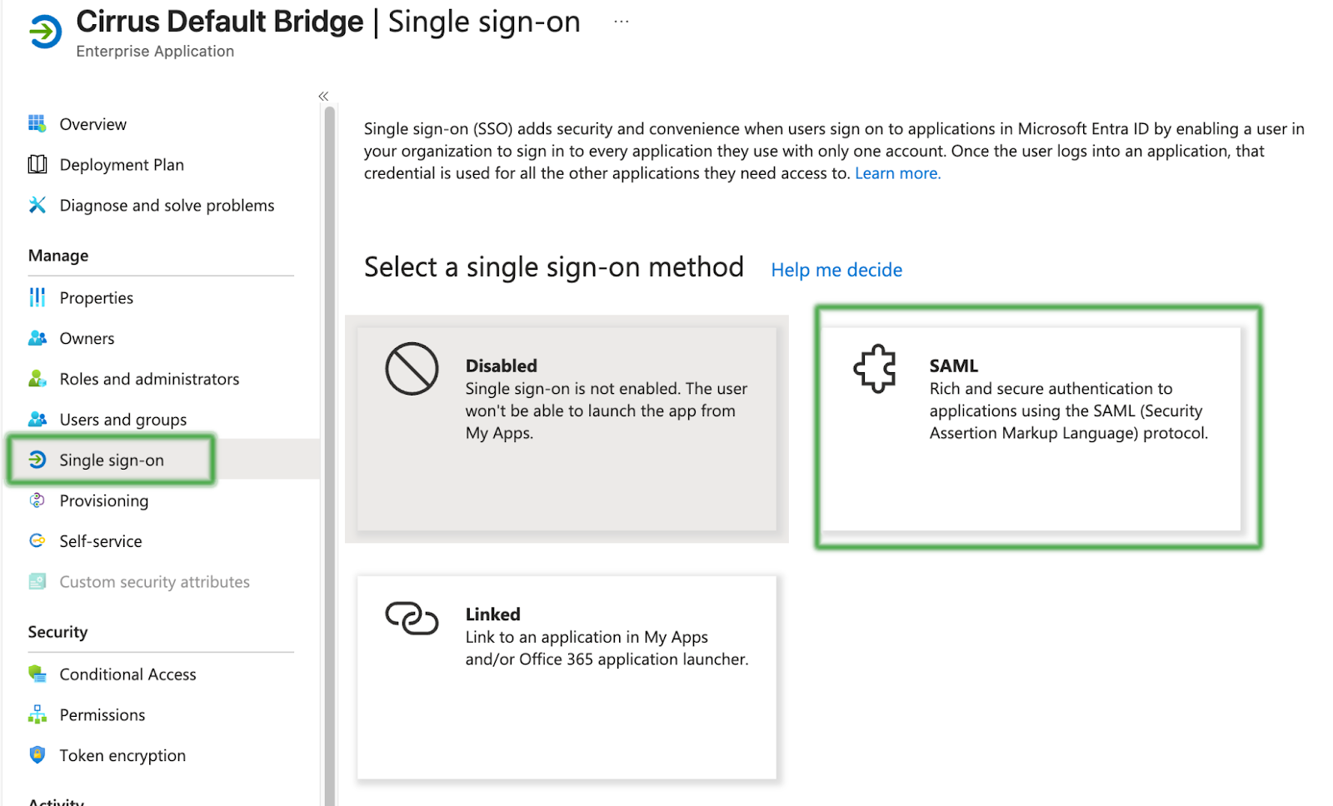Open Users and groups in sidebar
Image resolution: width=1333 pixels, height=806 pixels.
click(x=122, y=420)
